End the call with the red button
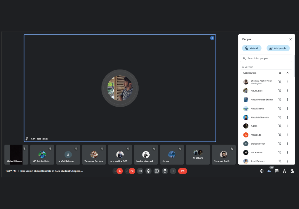Image resolution: width=299 pixels, height=209 pixels. point(183,171)
